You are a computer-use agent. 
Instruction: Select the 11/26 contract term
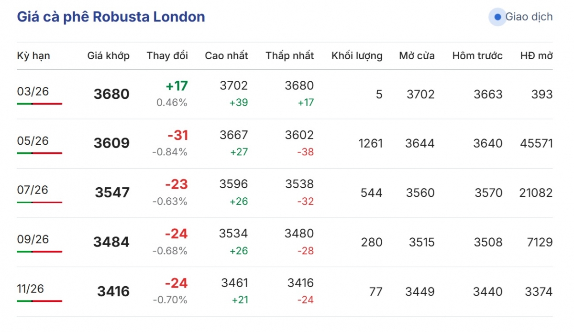tap(30, 289)
